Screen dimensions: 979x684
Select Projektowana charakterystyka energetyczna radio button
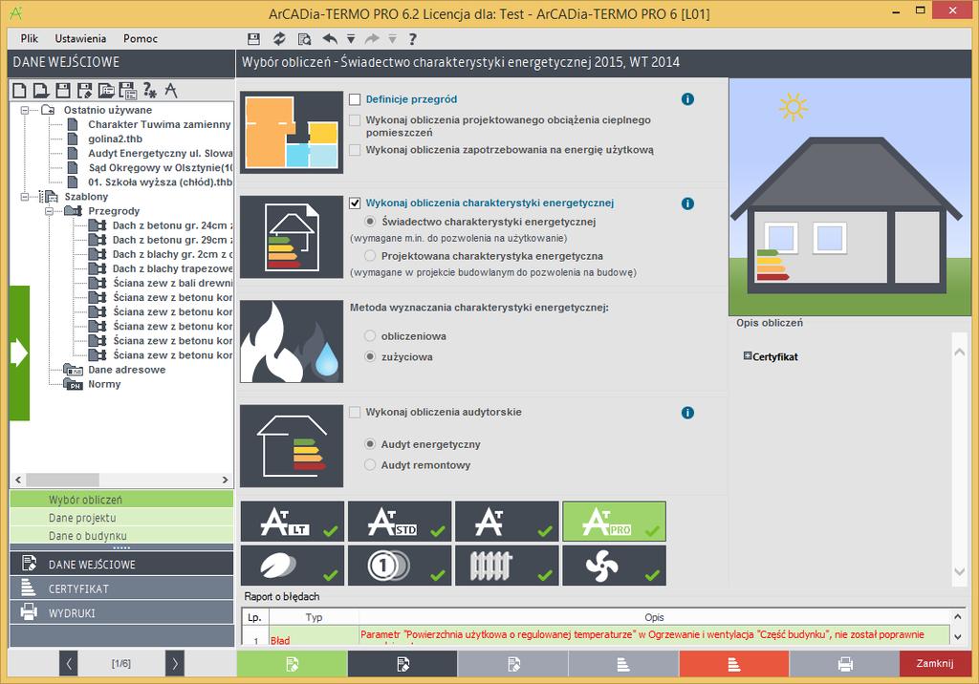pos(370,256)
